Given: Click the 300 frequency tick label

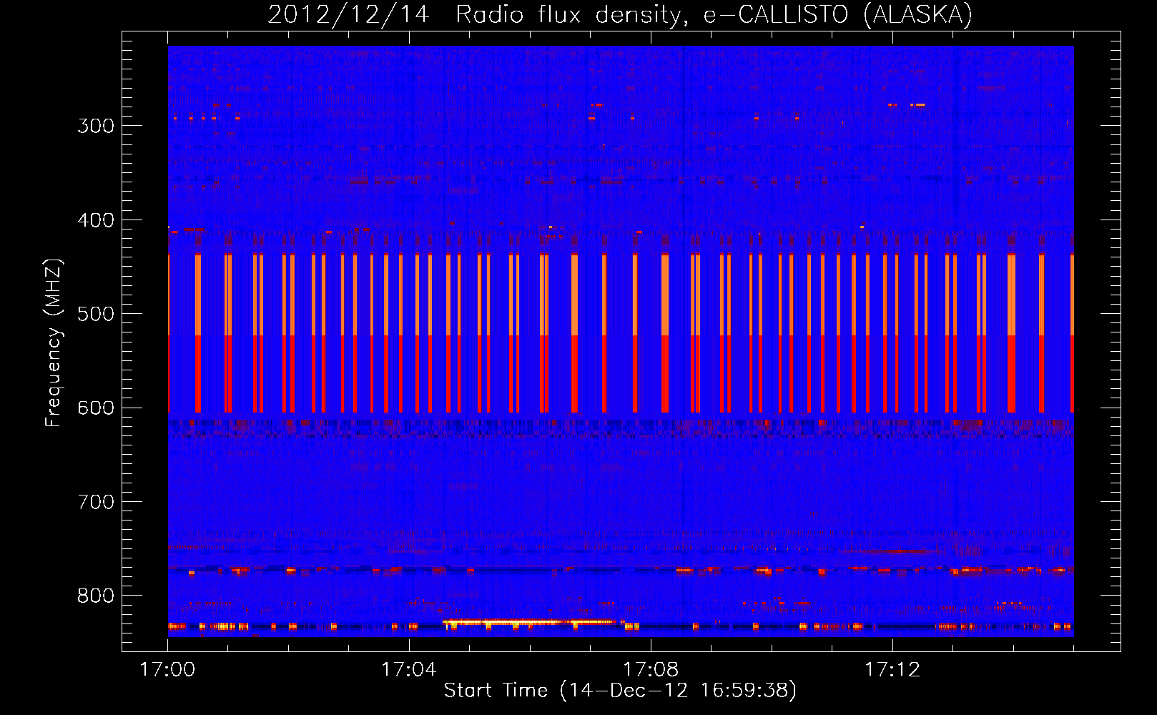Looking at the screenshot, I should tap(96, 126).
